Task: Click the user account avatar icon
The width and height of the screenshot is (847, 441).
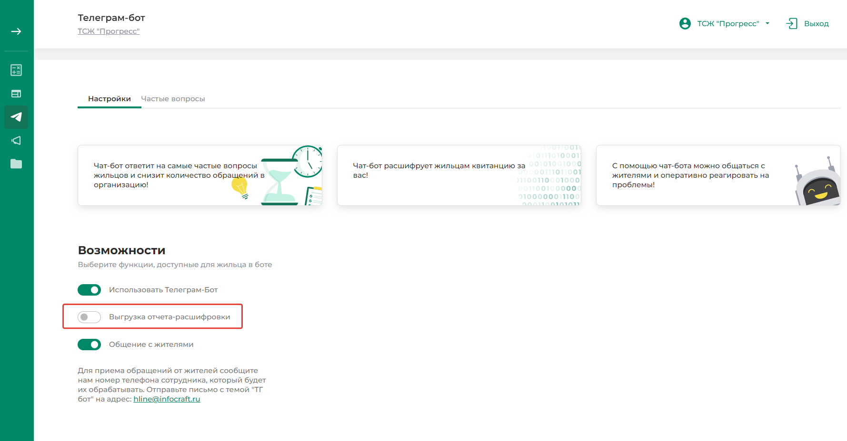Action: [x=685, y=23]
